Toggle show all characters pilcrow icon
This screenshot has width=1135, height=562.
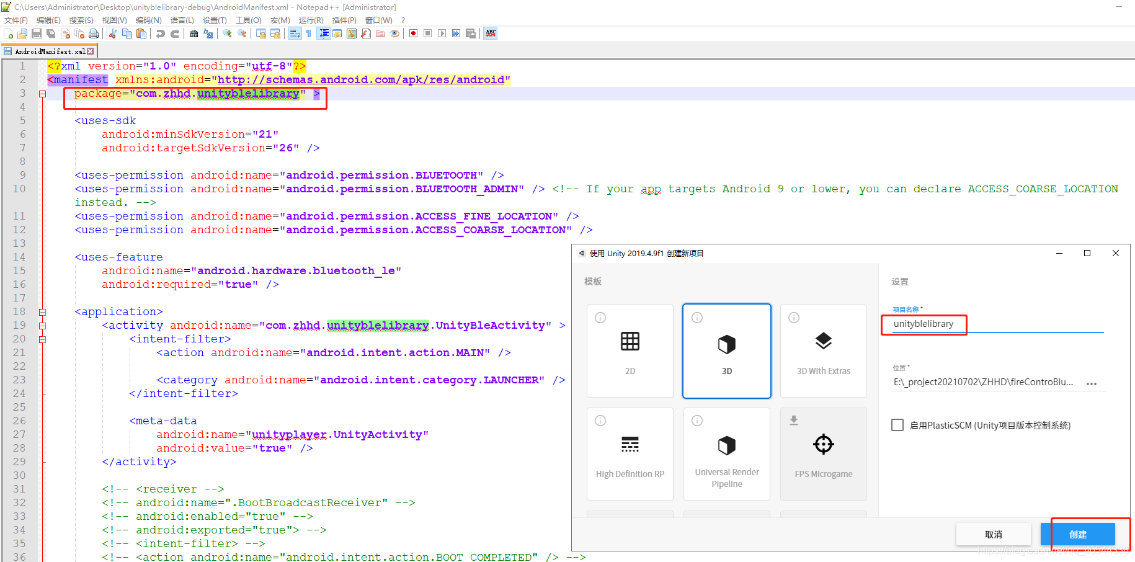309,33
